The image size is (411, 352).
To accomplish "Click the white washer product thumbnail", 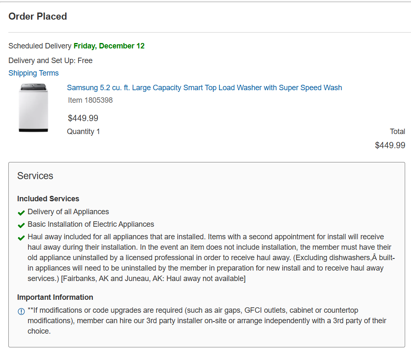I will coord(33,108).
